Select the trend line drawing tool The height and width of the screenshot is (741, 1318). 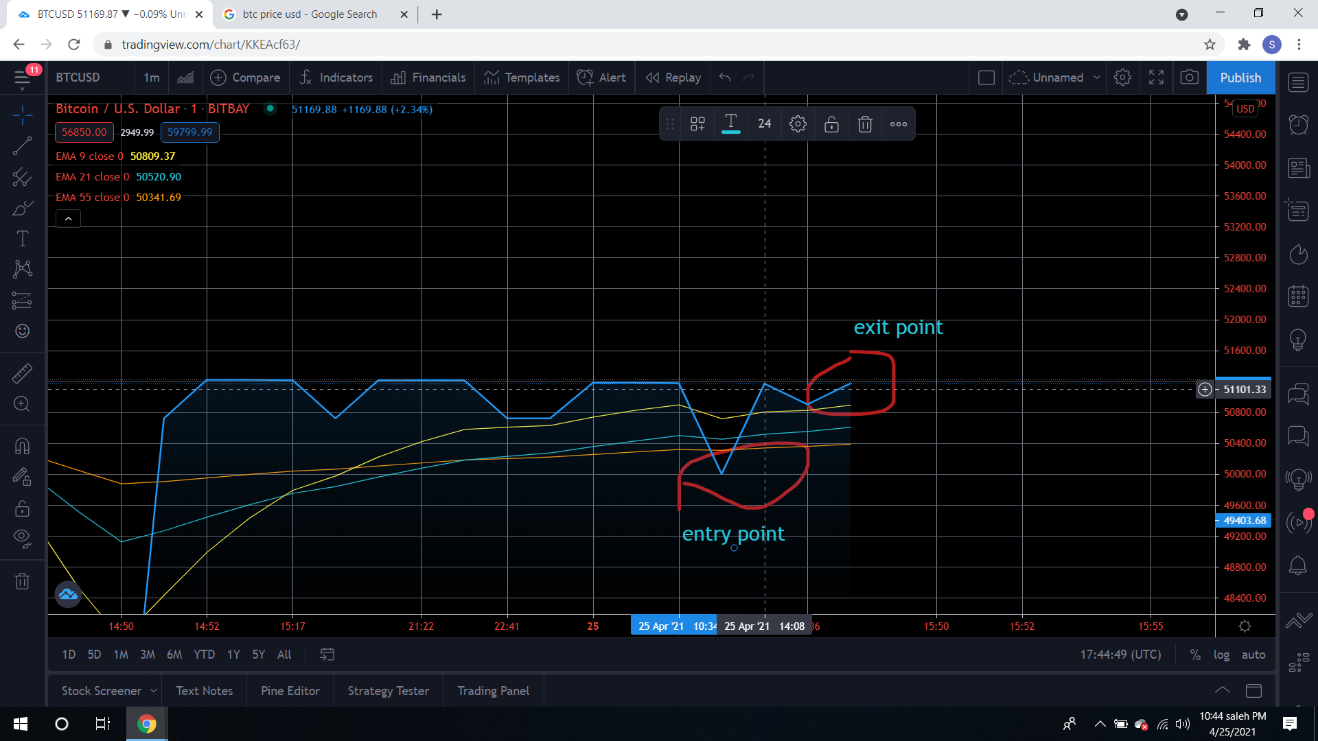(x=22, y=145)
